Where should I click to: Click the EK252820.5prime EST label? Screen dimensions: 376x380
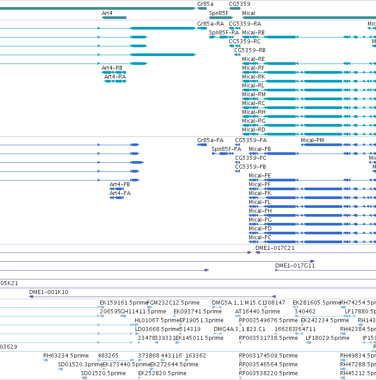pyautogui.click(x=162, y=373)
